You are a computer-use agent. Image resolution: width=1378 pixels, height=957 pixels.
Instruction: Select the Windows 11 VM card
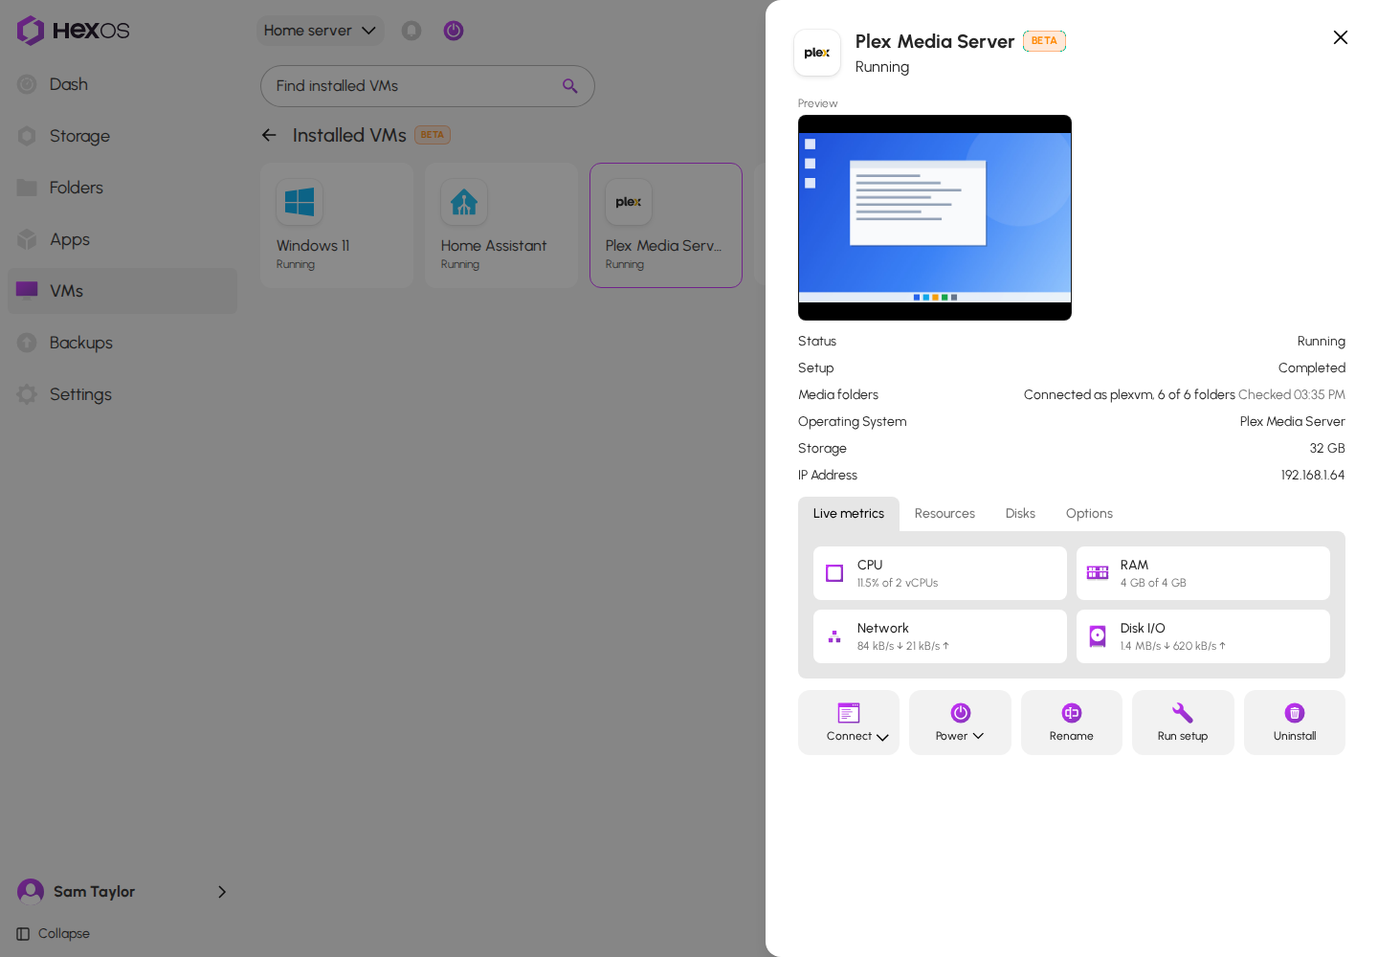point(337,226)
